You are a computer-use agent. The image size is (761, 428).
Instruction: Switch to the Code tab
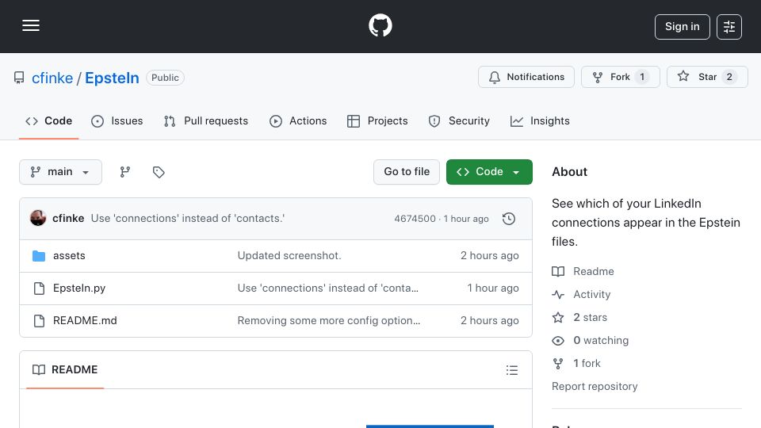[48, 120]
